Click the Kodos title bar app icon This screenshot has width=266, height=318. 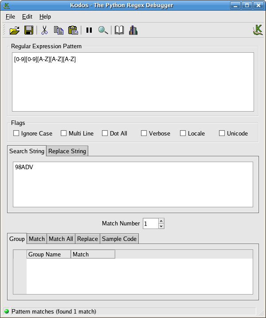[x=7, y=5]
